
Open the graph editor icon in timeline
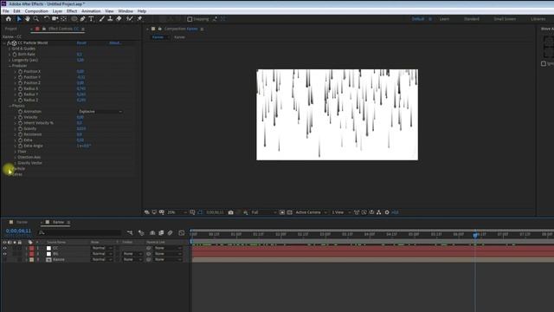181,232
